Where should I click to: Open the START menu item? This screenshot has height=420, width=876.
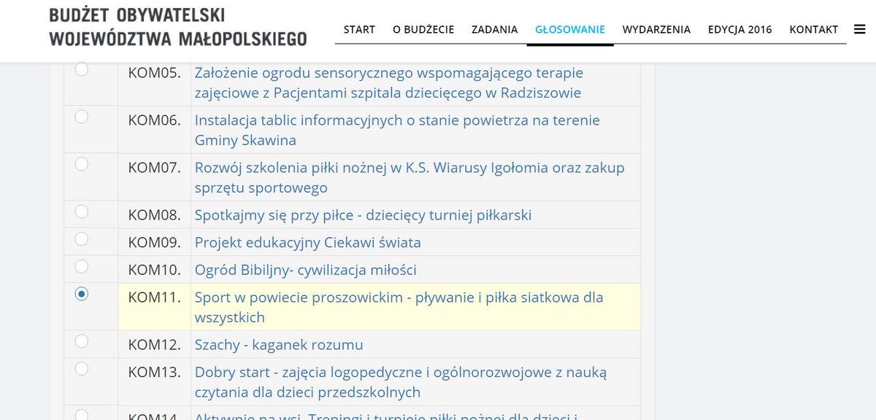coord(359,29)
